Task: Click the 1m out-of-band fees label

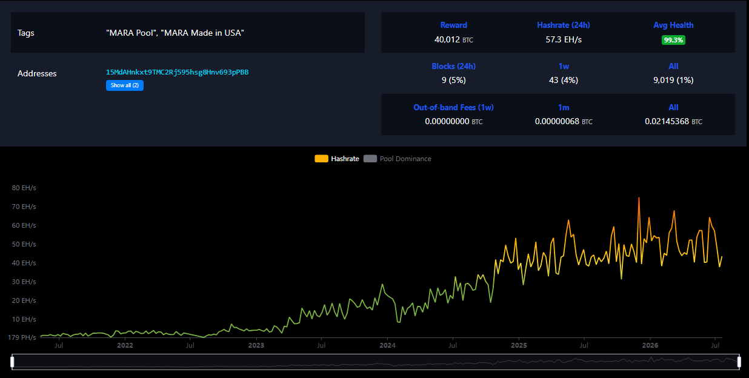Action: click(x=564, y=107)
